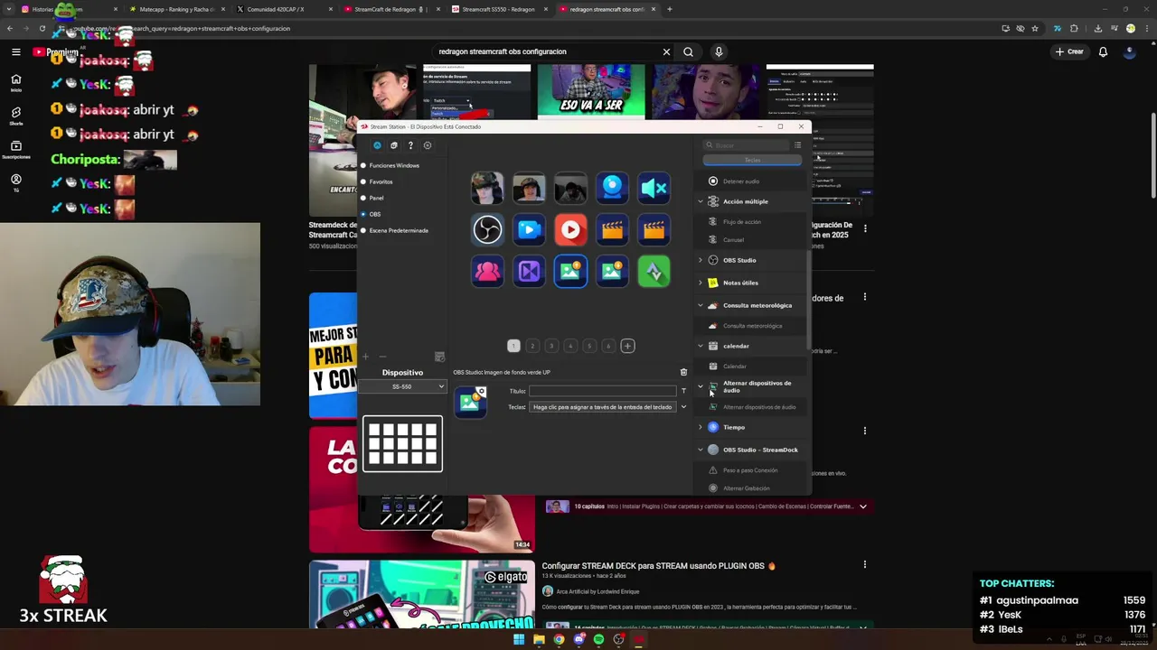Open Configurar STREAM DECK para STREAM video
Viewport: 1157px width, 650px height.
(x=659, y=566)
